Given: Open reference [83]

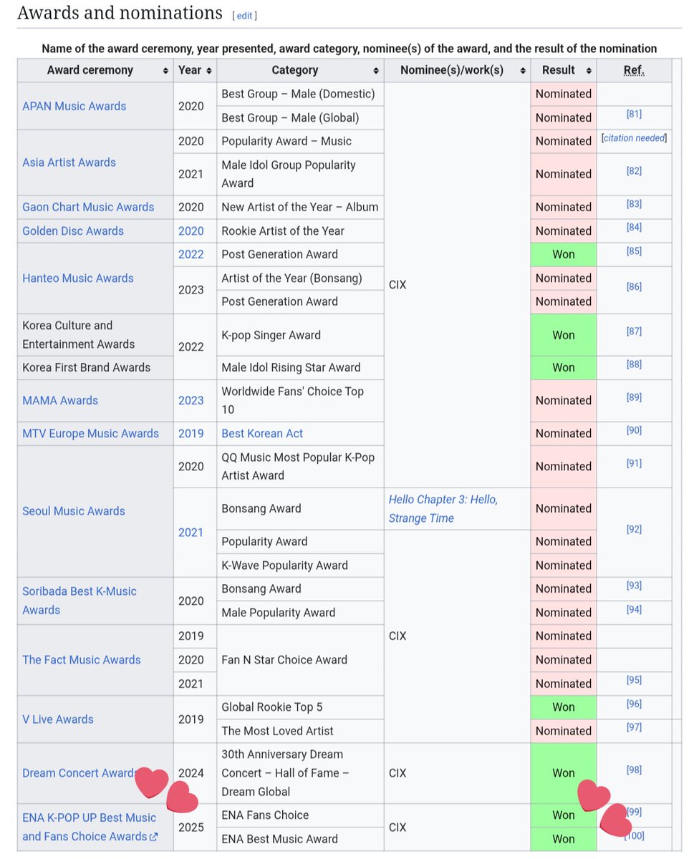Looking at the screenshot, I should pos(634,204).
